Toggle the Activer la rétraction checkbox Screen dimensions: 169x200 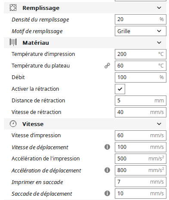(x=120, y=89)
